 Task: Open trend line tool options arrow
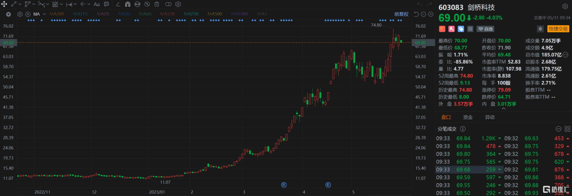[x=20, y=4]
